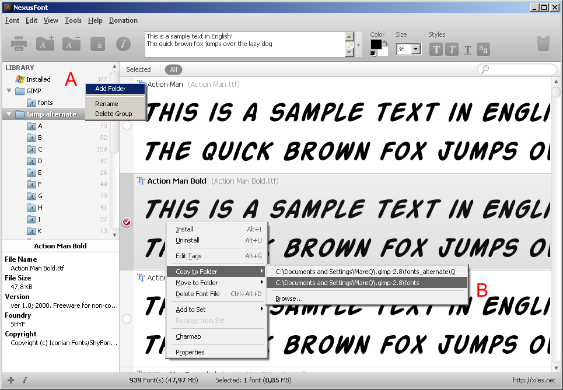Click the trash bin icon in toolbar
The image size is (563, 390).
(x=543, y=43)
